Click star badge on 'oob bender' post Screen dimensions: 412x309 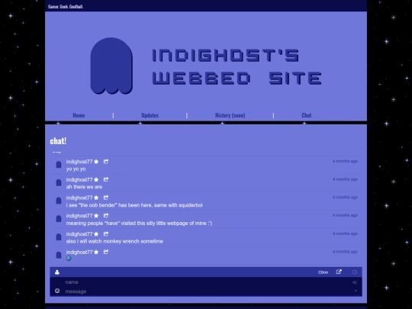click(96, 198)
